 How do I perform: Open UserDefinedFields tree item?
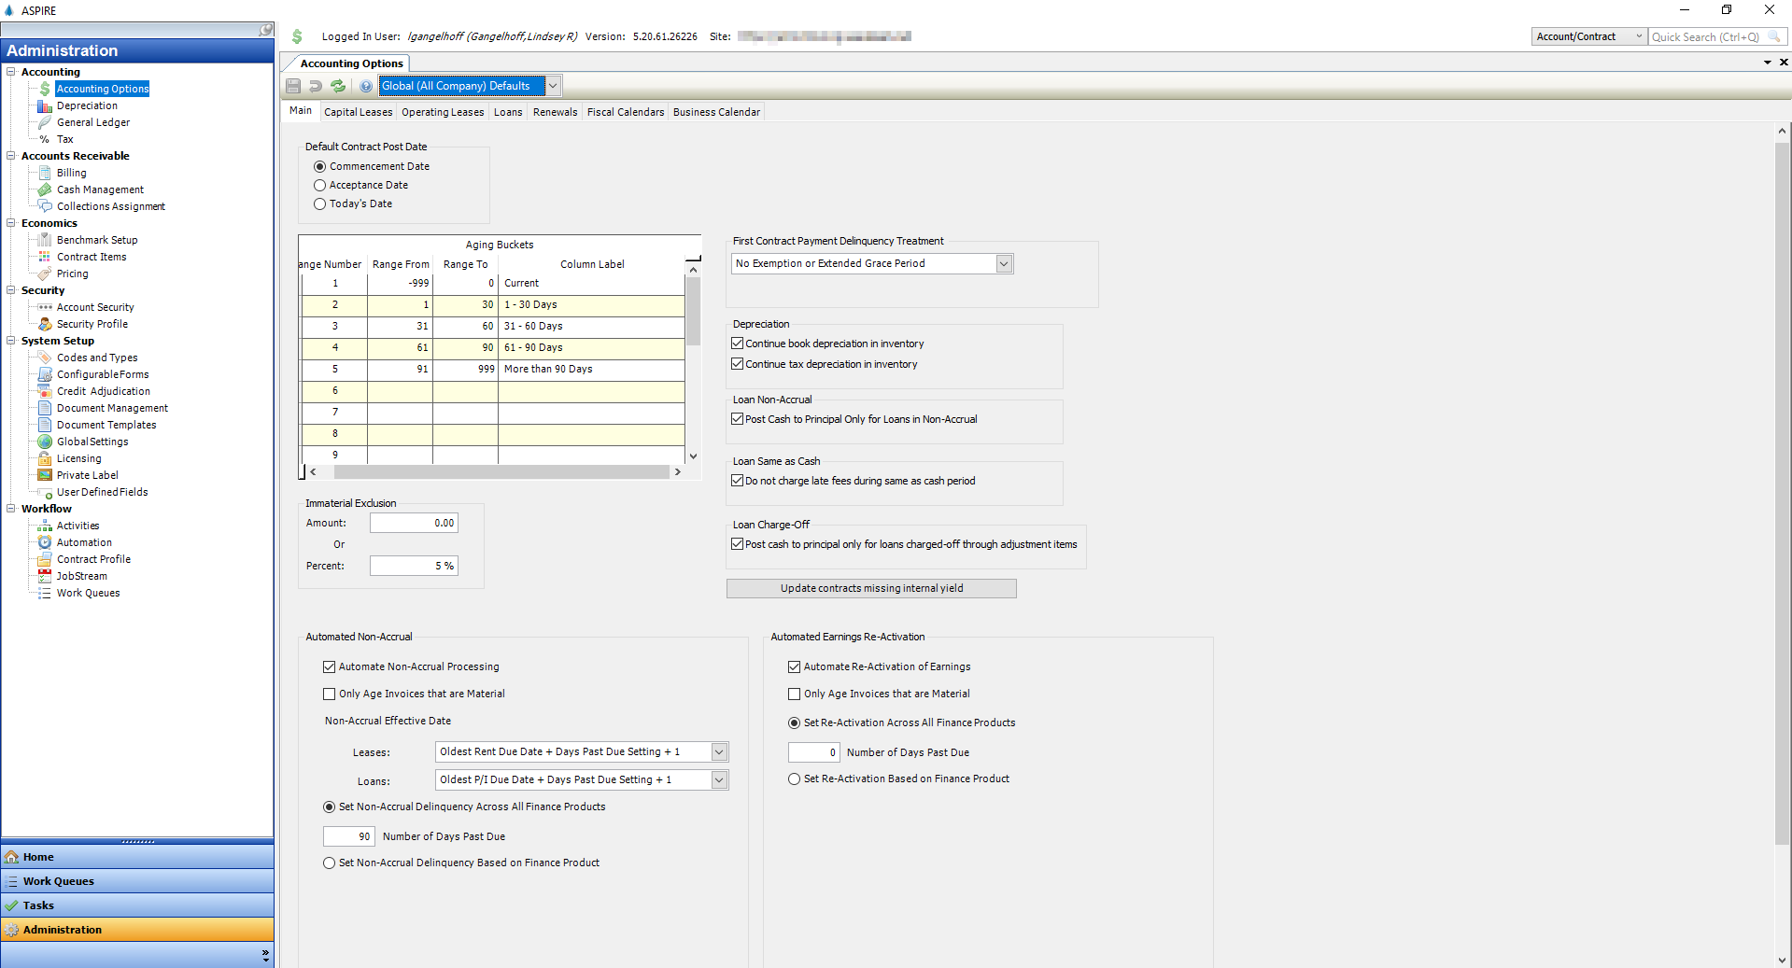tap(102, 492)
